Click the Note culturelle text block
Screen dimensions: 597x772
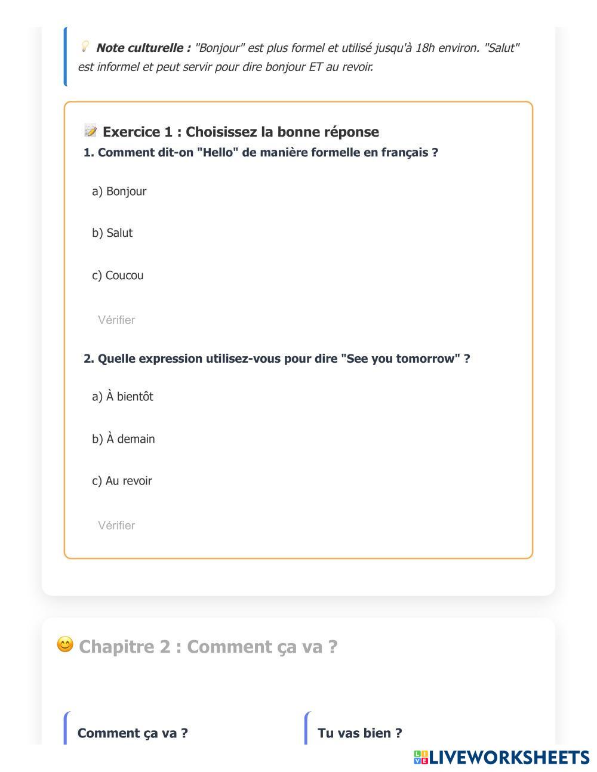[x=298, y=57]
